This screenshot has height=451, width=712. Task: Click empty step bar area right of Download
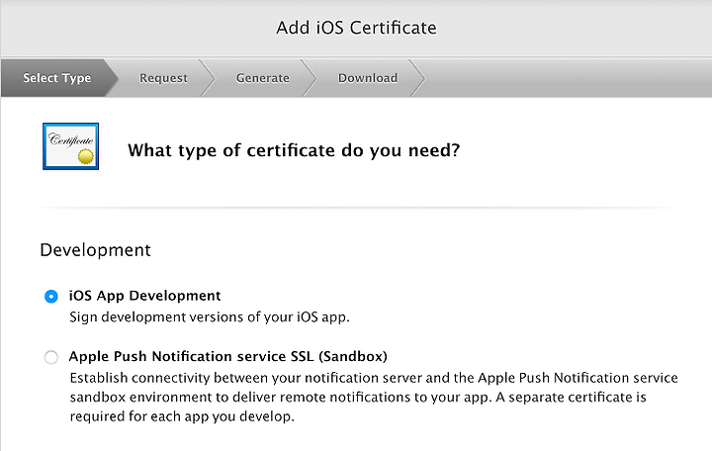click(x=568, y=78)
